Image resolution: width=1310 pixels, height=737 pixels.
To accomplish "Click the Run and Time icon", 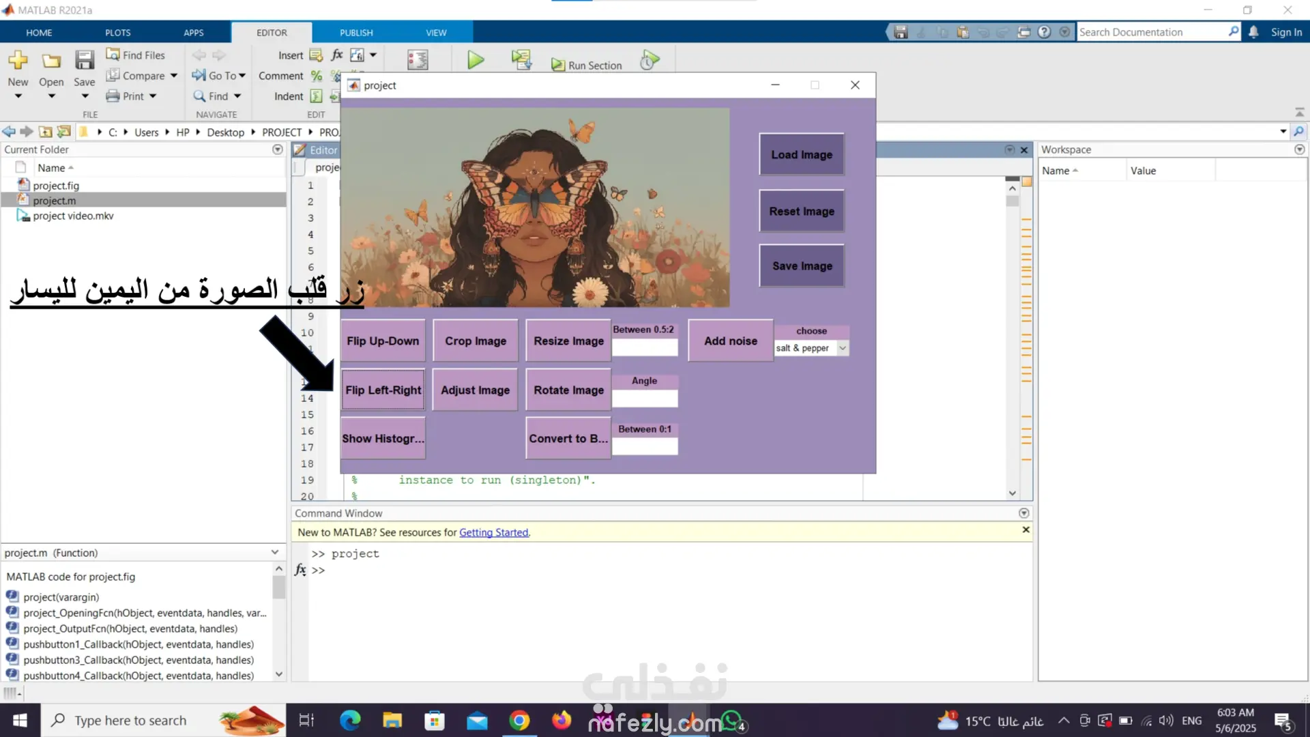I will [x=650, y=60].
